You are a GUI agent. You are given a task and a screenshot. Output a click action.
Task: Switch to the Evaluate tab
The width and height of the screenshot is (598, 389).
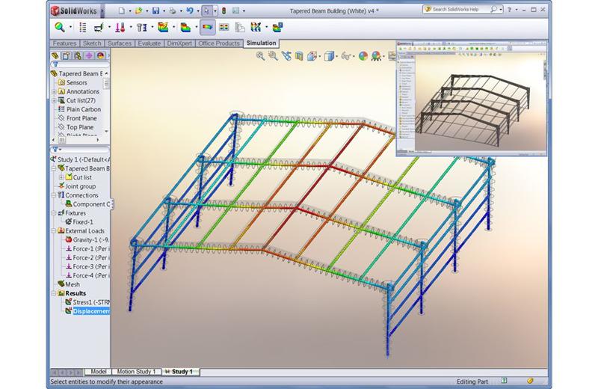point(149,43)
